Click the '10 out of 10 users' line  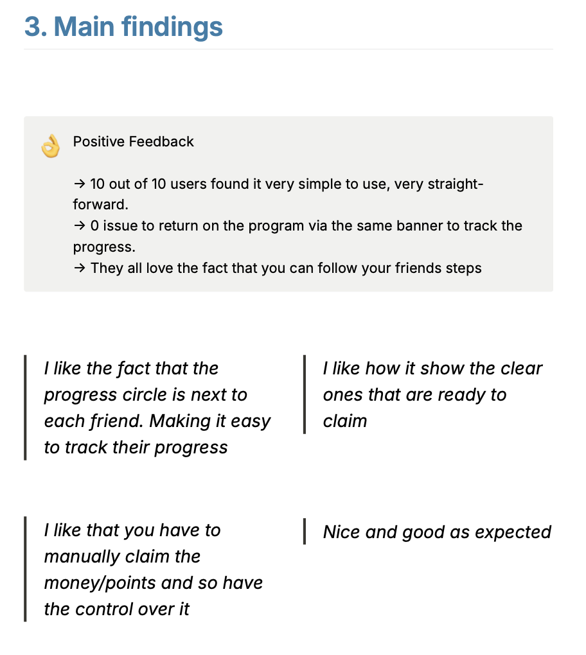(x=286, y=184)
